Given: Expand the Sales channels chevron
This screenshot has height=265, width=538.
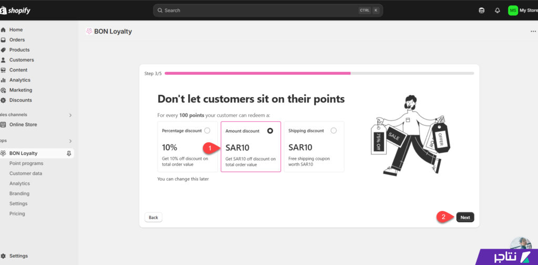Looking at the screenshot, I should pyautogui.click(x=70, y=115).
